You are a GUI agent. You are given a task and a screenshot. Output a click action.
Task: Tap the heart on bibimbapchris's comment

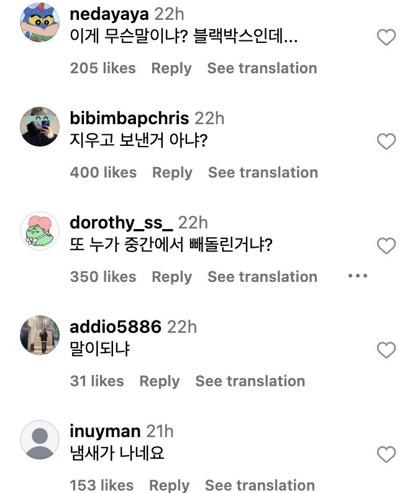point(386,142)
